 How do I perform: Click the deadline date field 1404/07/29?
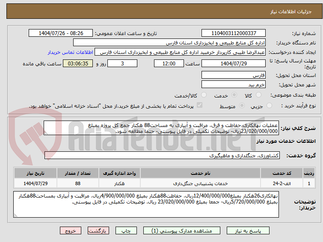[x=234, y=63]
